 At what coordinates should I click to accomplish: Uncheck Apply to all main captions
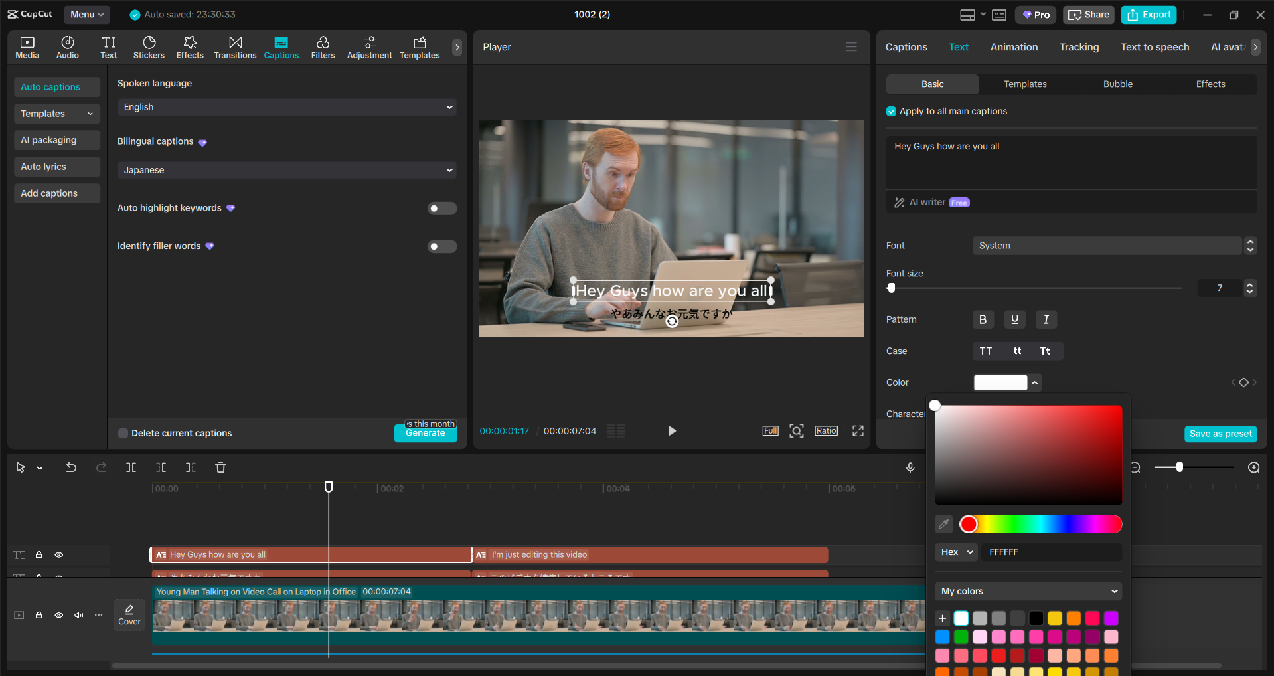[x=891, y=112]
